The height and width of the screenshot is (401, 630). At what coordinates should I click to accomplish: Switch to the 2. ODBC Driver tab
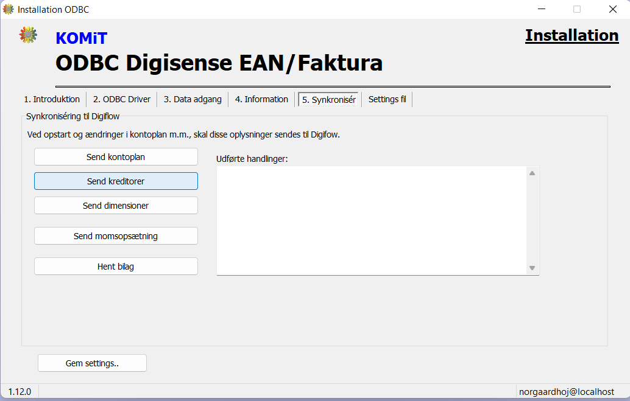[122, 99]
